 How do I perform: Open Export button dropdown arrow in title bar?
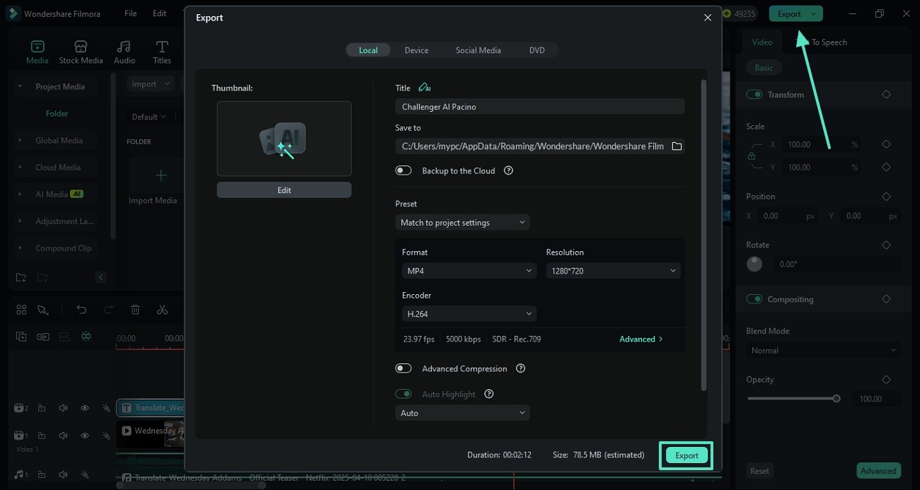tap(815, 13)
